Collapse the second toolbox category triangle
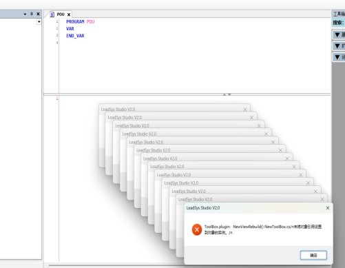Screen dimensions: 345x268 337,46
